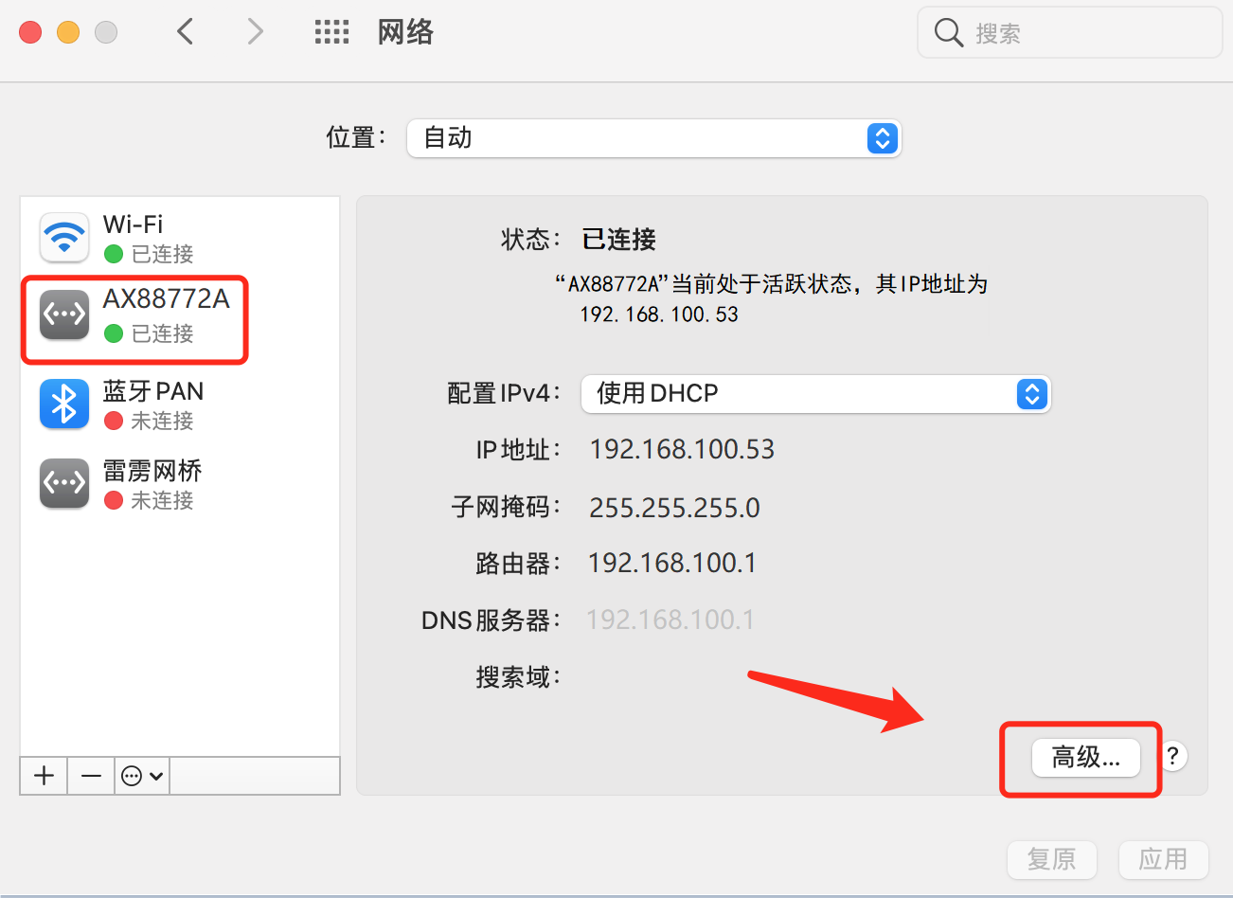This screenshot has width=1233, height=898.
Task: Click the DNS服务器 address field
Action: click(x=670, y=620)
